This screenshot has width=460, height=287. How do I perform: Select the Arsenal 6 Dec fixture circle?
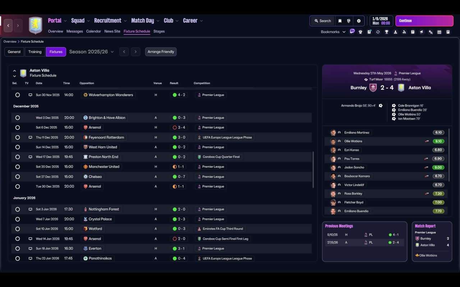(18, 127)
